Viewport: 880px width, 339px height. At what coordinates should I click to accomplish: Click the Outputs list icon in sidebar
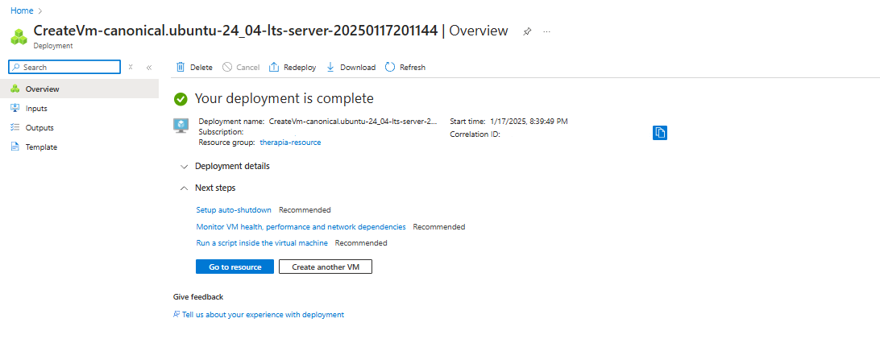tap(15, 128)
